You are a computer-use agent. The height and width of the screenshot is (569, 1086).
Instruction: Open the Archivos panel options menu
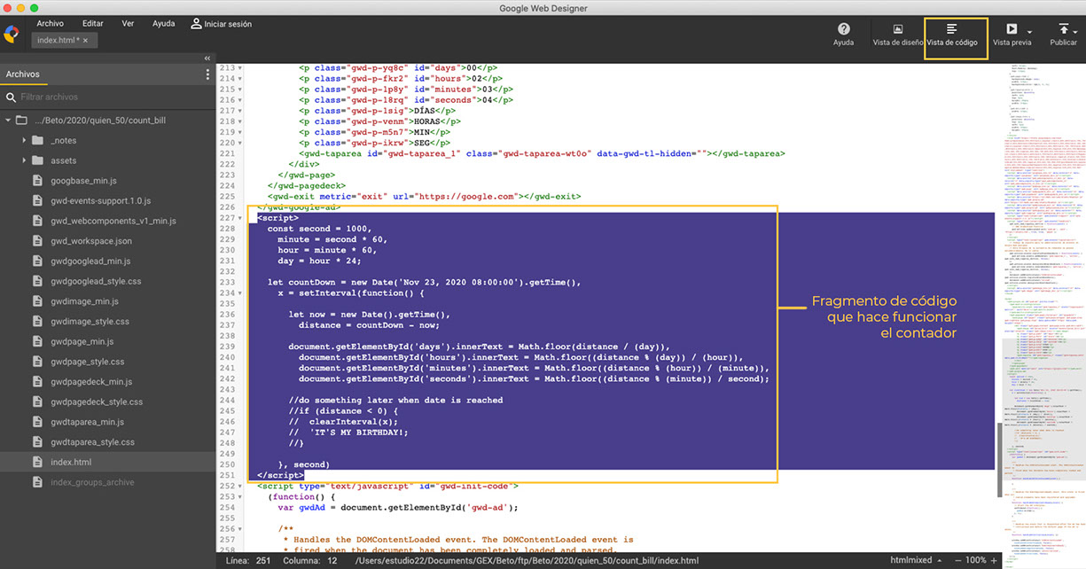point(207,75)
